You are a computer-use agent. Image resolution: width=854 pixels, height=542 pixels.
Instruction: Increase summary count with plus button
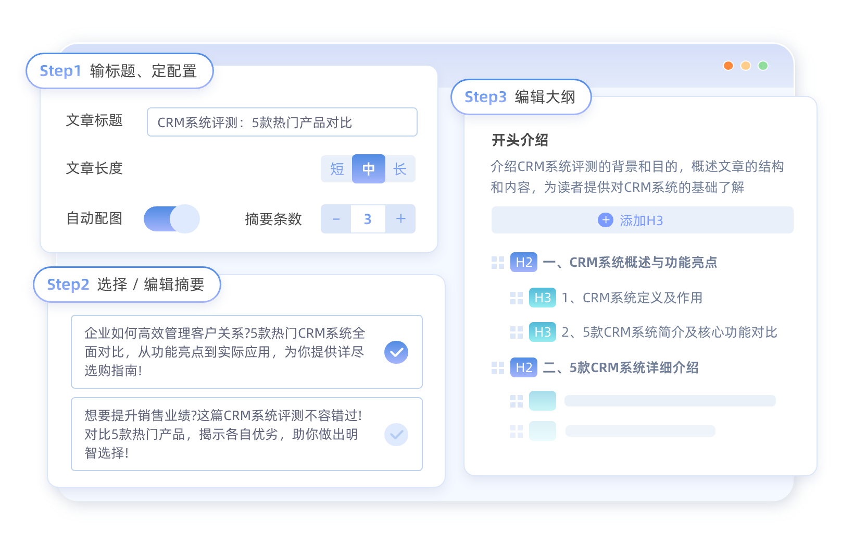click(x=400, y=219)
